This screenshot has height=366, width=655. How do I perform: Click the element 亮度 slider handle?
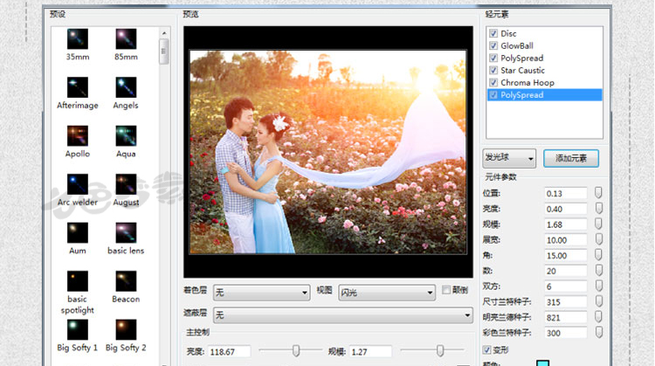point(598,208)
